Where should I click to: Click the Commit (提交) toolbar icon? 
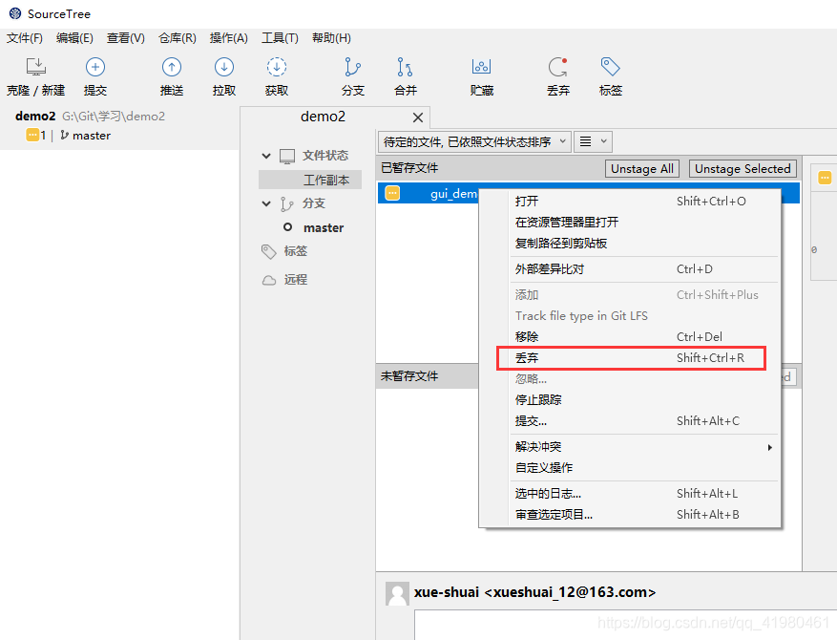point(95,67)
